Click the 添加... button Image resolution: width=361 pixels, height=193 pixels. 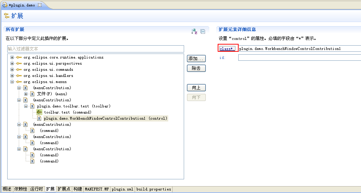tap(196, 59)
